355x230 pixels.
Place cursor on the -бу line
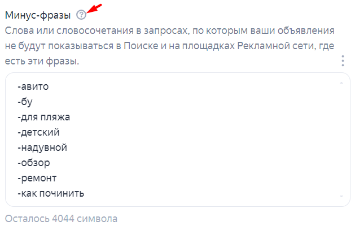click(25, 102)
